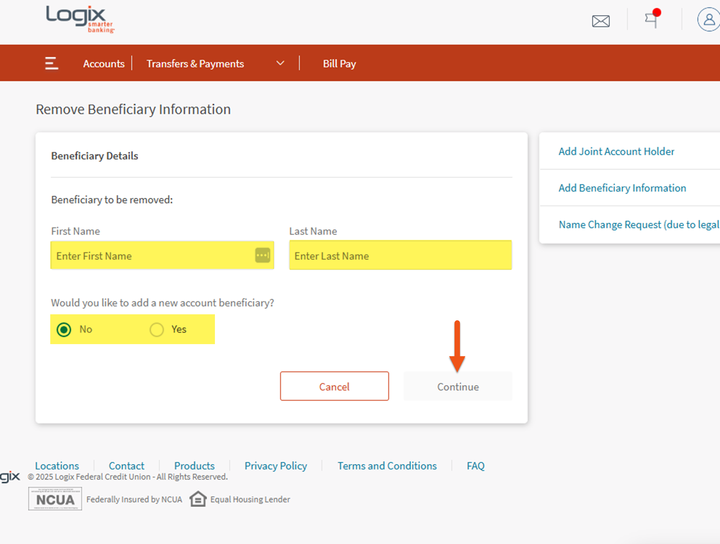Select the No radio button
The width and height of the screenshot is (720, 544).
[x=64, y=329]
